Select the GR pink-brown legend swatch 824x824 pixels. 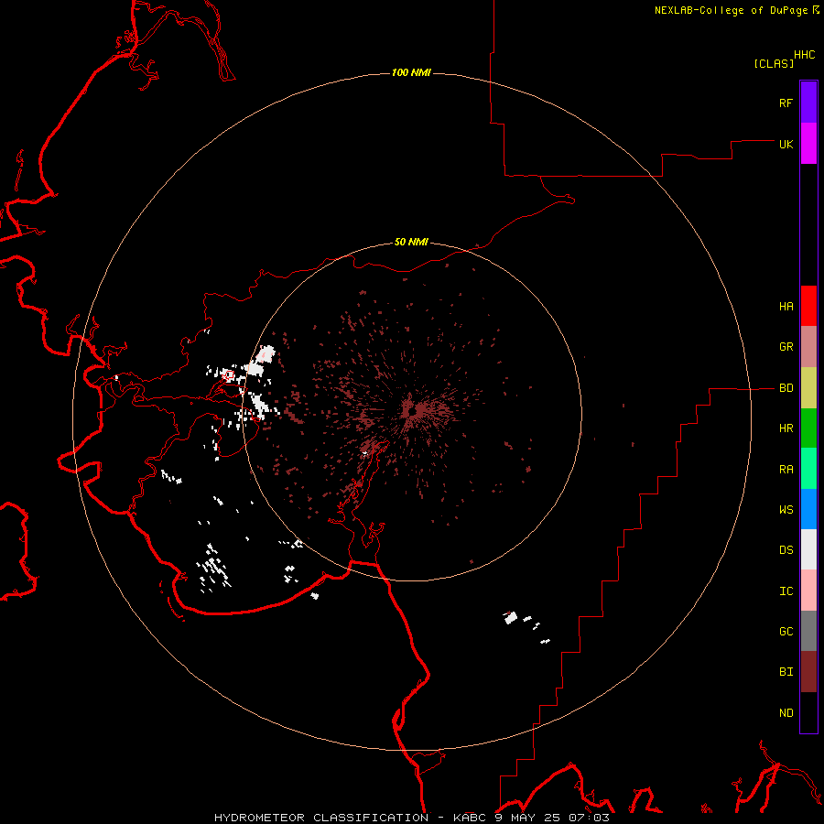[x=808, y=347]
